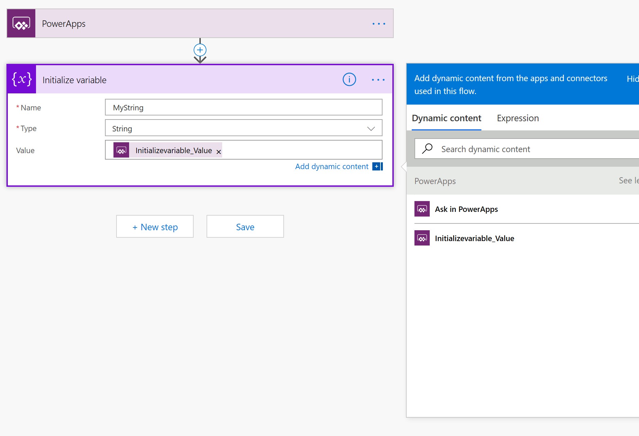The image size is (639, 436).
Task: Click the Add dynamic content link
Action: tap(332, 166)
